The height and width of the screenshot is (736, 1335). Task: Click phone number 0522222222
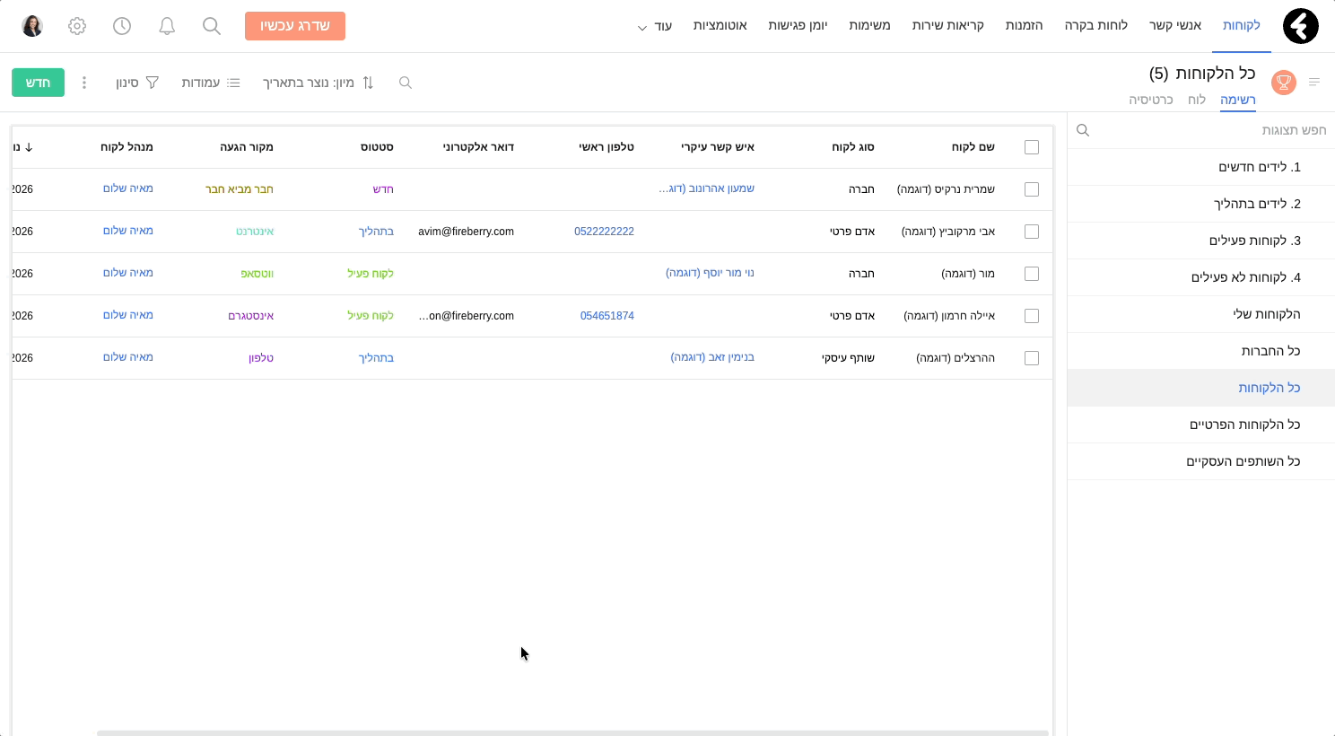click(604, 232)
